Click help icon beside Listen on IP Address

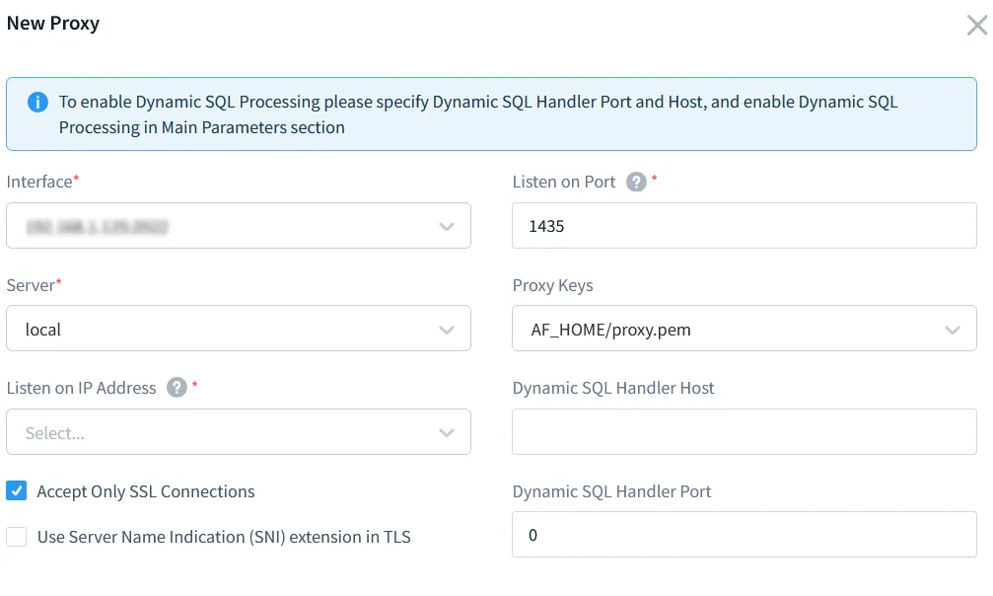click(177, 388)
